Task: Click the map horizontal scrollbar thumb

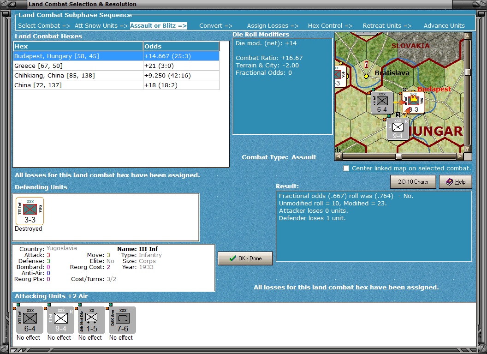Action: click(x=398, y=156)
